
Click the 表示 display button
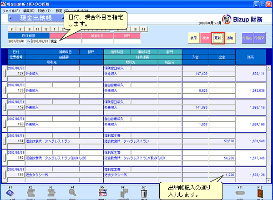click(194, 38)
